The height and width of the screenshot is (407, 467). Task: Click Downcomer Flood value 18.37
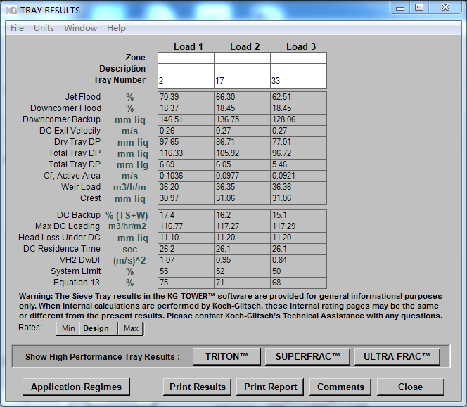tap(186, 108)
